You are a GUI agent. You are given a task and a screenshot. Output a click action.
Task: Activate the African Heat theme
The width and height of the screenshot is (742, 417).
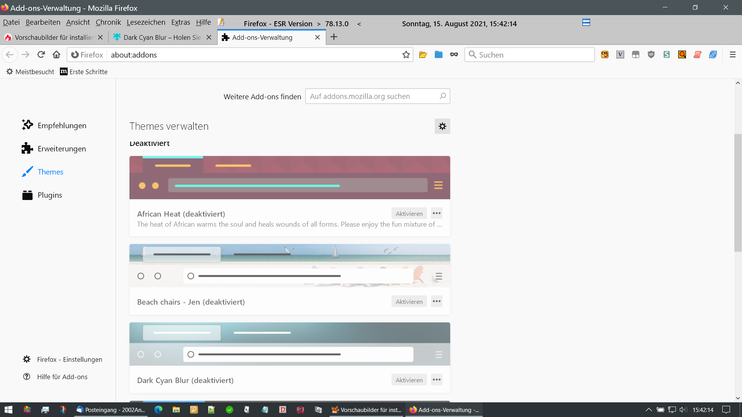[409, 214]
